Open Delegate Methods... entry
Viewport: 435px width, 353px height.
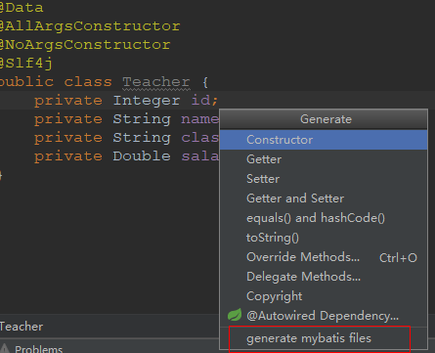click(324, 277)
